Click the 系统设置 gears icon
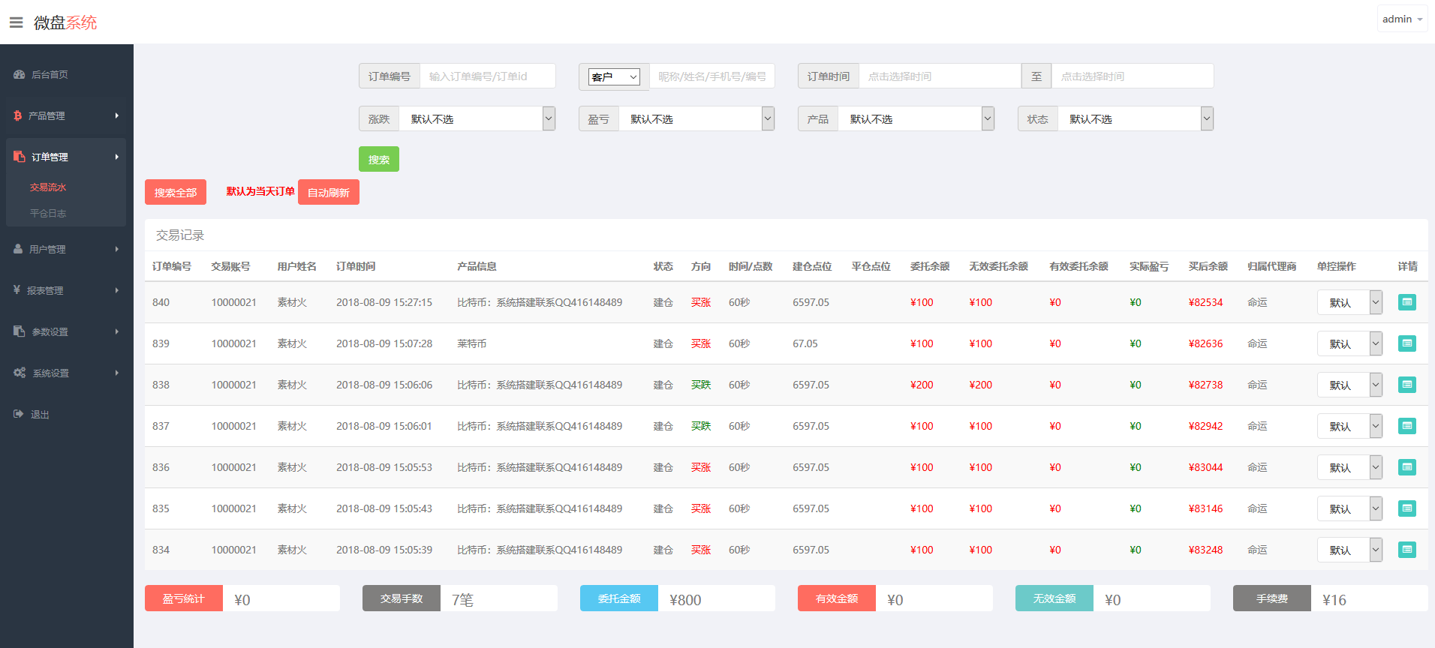 20,373
